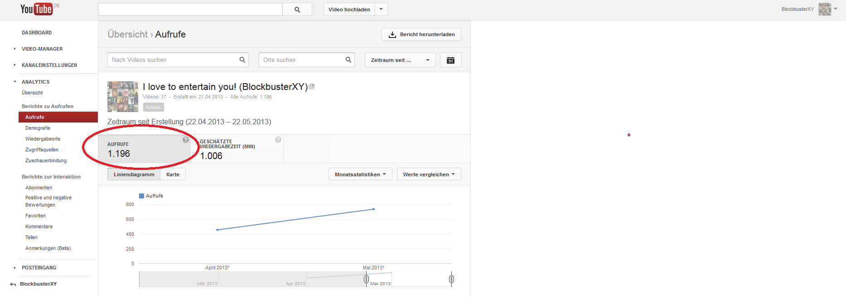This screenshot has height=301, width=846.
Task: Select Zugriffsquellen in the sidebar
Action: [42, 150]
